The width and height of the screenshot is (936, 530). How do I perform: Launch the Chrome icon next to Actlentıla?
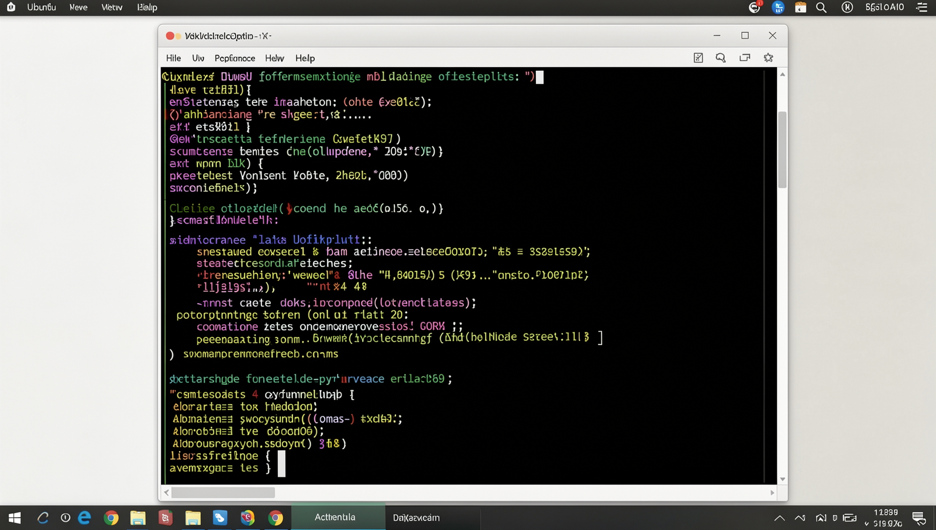click(x=276, y=518)
